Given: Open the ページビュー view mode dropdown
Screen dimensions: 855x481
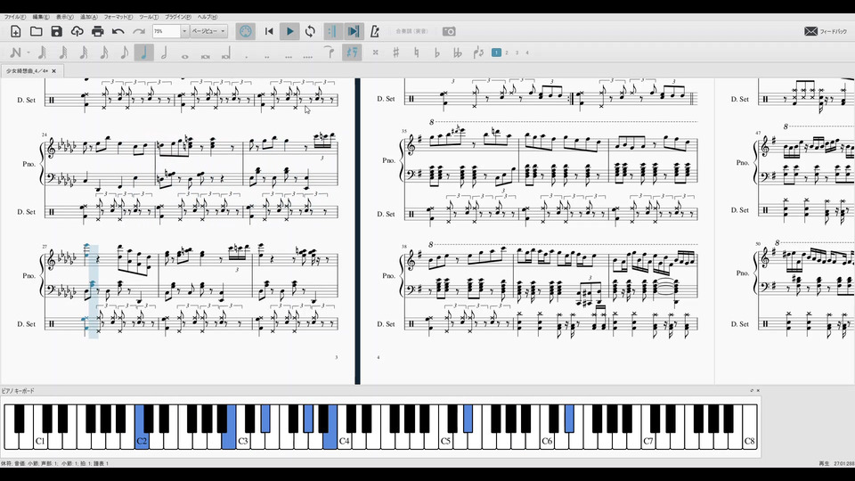Looking at the screenshot, I should [209, 31].
